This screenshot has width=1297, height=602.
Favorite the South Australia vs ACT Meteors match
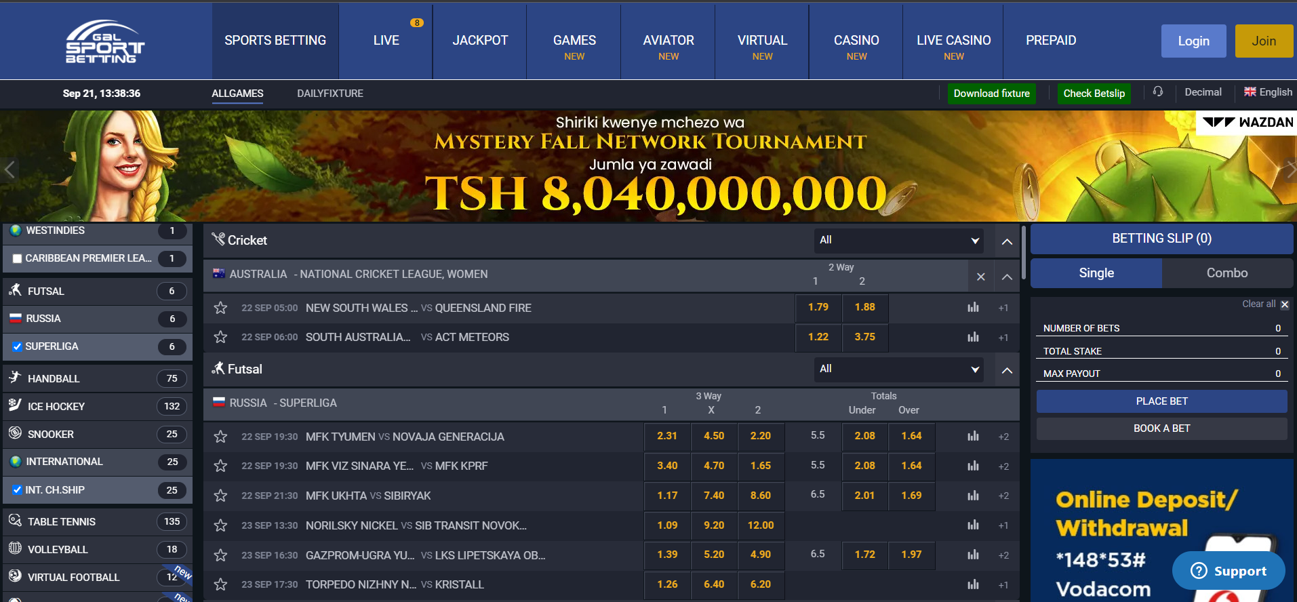tap(220, 337)
